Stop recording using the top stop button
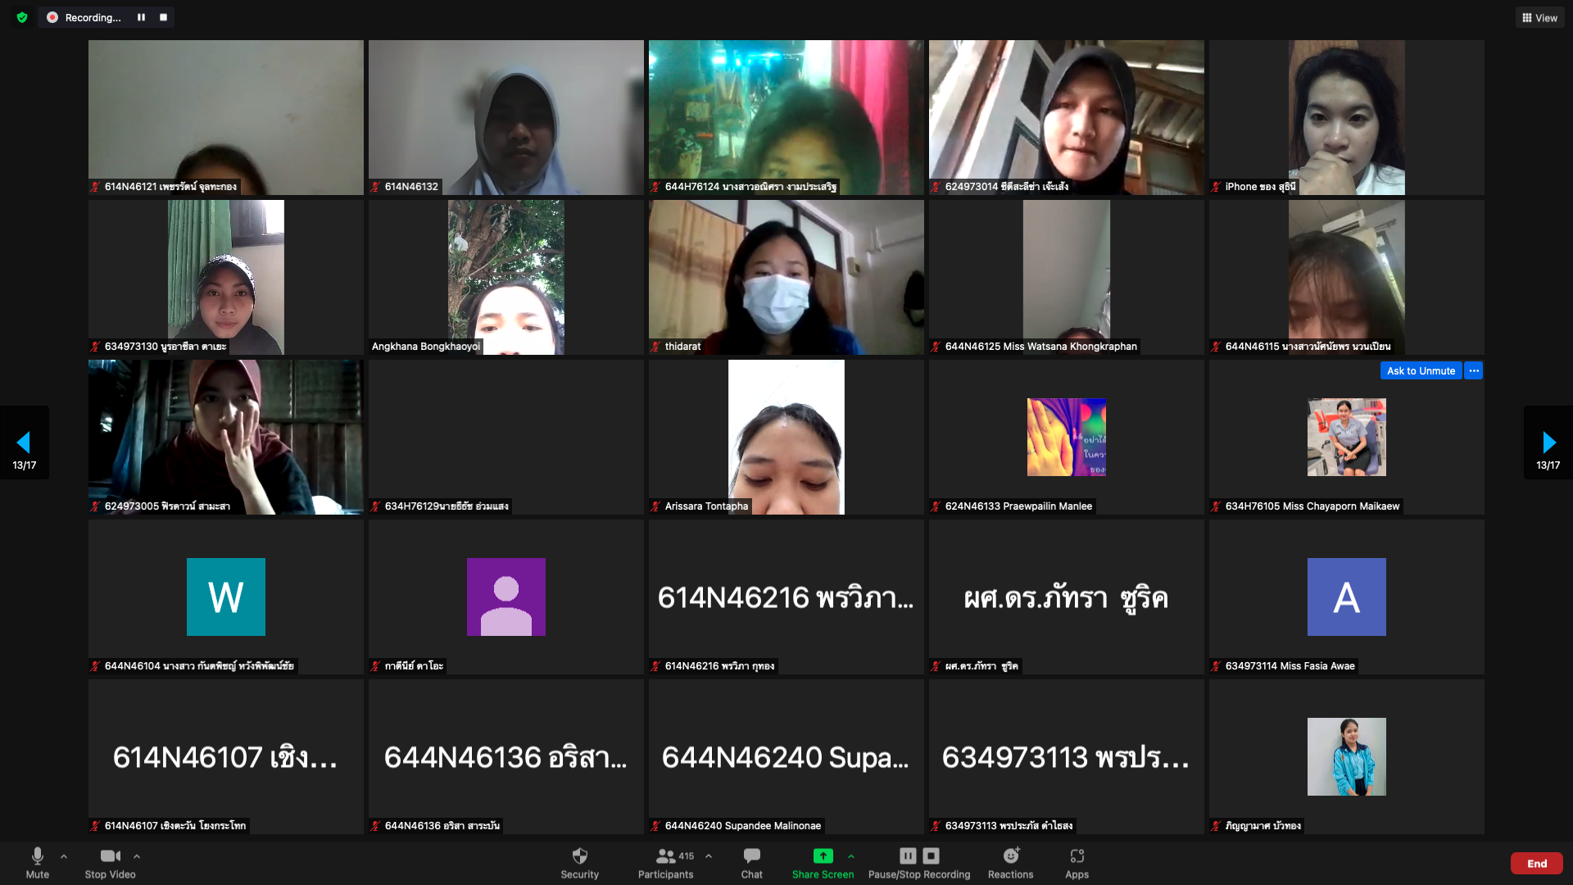Screen dimensions: 1573x885 tap(163, 17)
